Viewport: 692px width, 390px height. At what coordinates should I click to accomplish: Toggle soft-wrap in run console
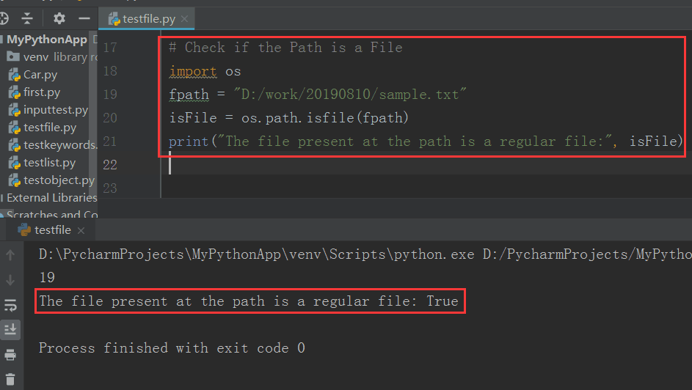pyautogui.click(x=10, y=305)
